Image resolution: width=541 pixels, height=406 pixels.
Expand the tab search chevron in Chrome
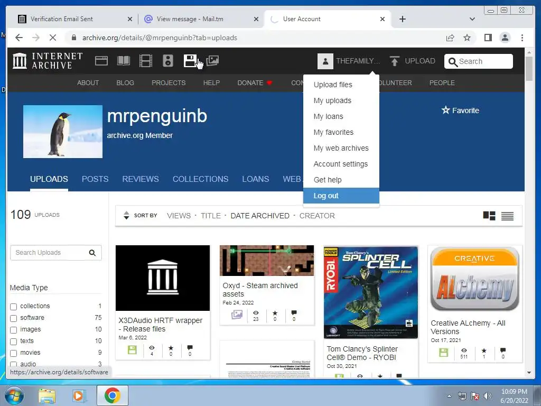(x=472, y=19)
